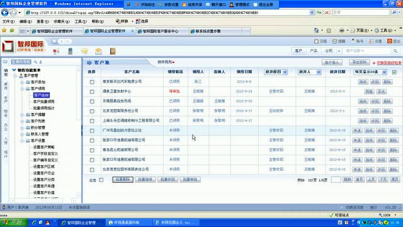Select 客户批量领用 in the tree

pos(43,102)
